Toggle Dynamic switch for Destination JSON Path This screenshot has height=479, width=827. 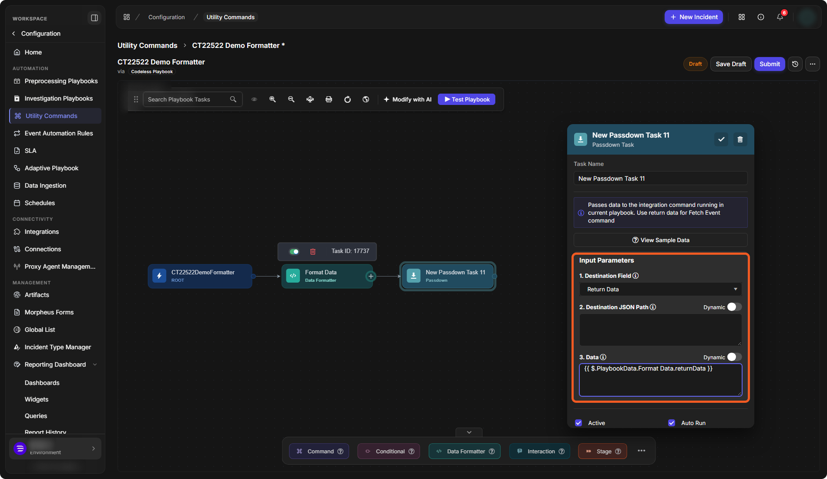click(734, 307)
